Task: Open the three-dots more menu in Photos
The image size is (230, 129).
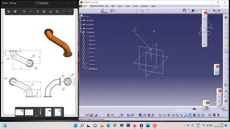Action: point(70,11)
